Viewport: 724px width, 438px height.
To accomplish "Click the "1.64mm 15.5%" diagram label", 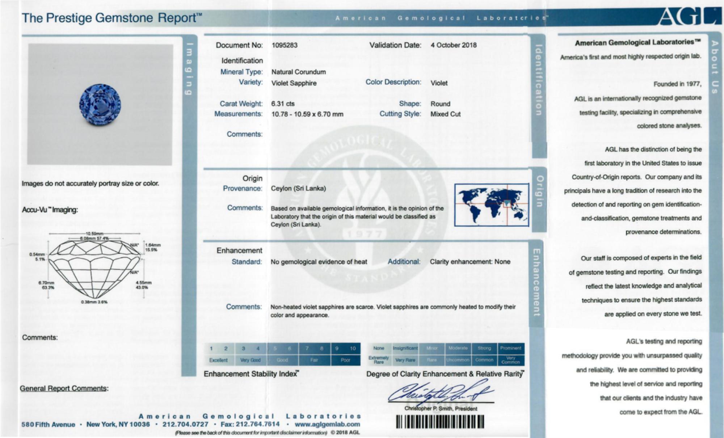I will (x=153, y=248).
